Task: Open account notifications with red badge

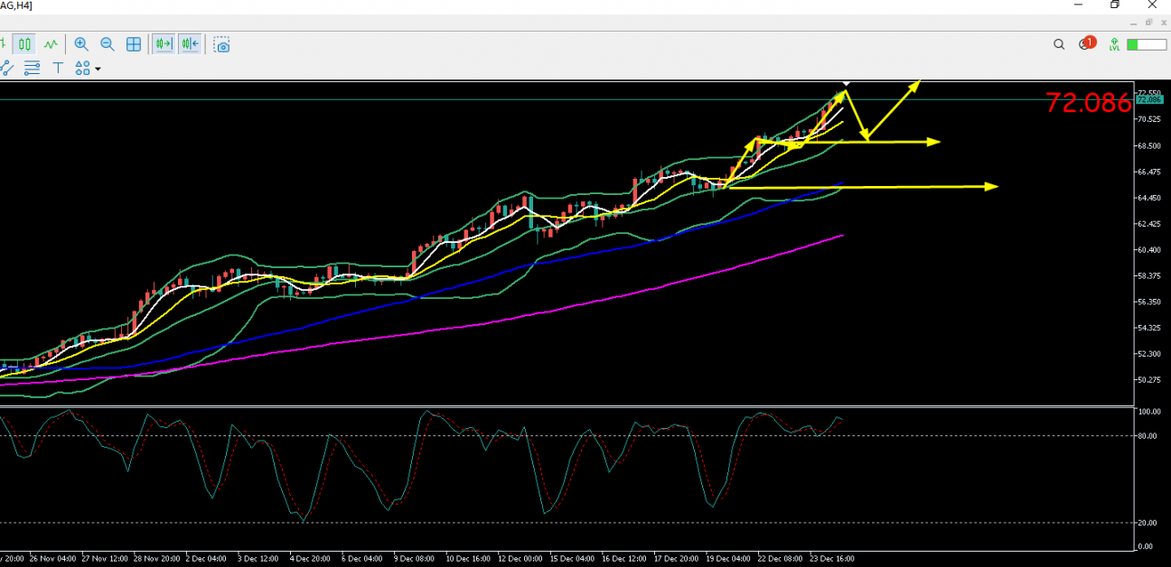Action: 1086,43
